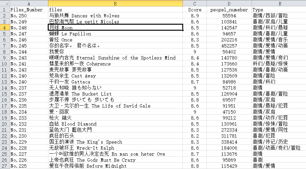The height and width of the screenshot is (169, 306).
Task: Select column C header
Action: [195, 3]
